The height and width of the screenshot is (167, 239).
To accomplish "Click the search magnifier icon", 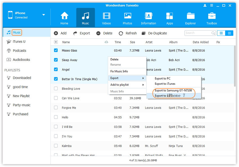I will (213, 33).
